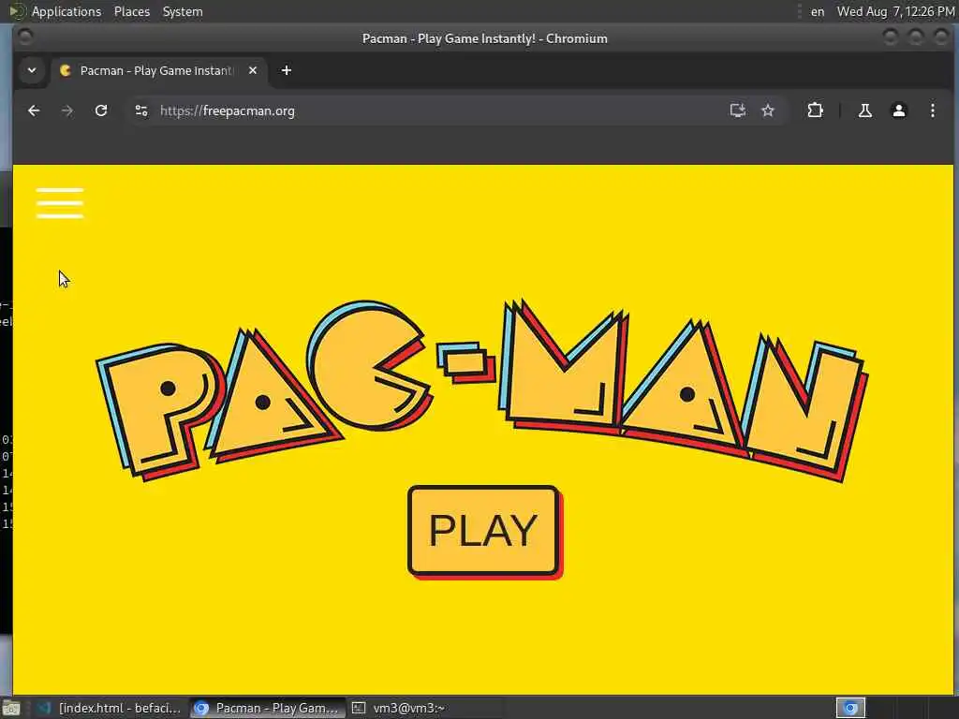The height and width of the screenshot is (719, 959).
Task: Expand the tab search dropdown arrow
Action: (32, 70)
